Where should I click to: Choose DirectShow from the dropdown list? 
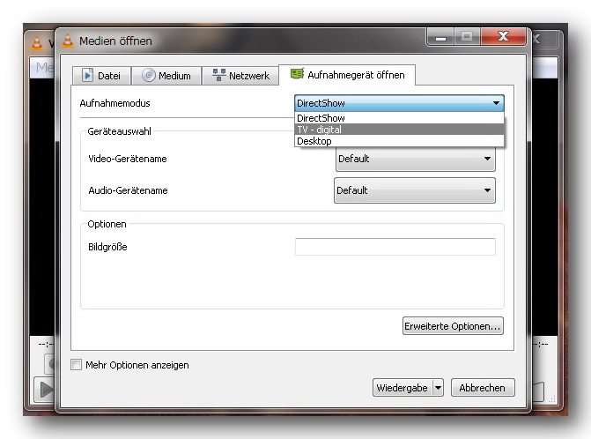pos(399,118)
